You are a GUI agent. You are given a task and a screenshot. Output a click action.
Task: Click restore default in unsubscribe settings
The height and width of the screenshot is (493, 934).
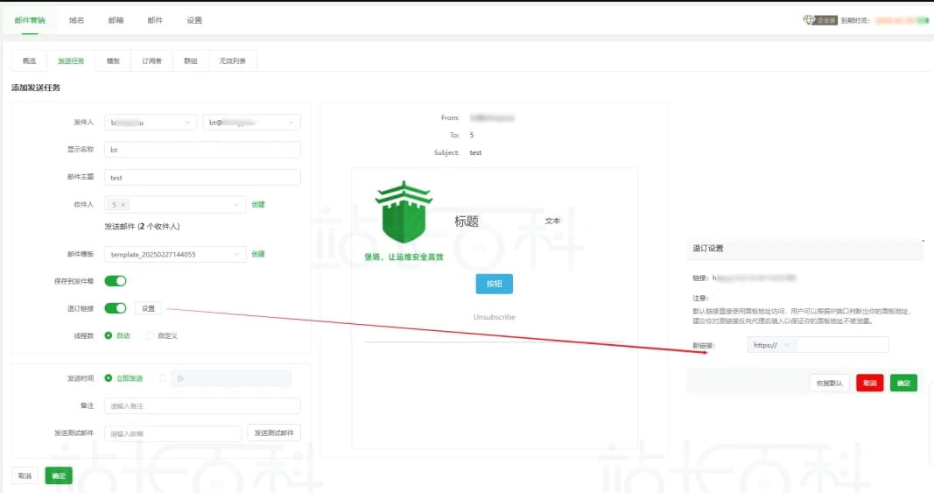coord(829,383)
